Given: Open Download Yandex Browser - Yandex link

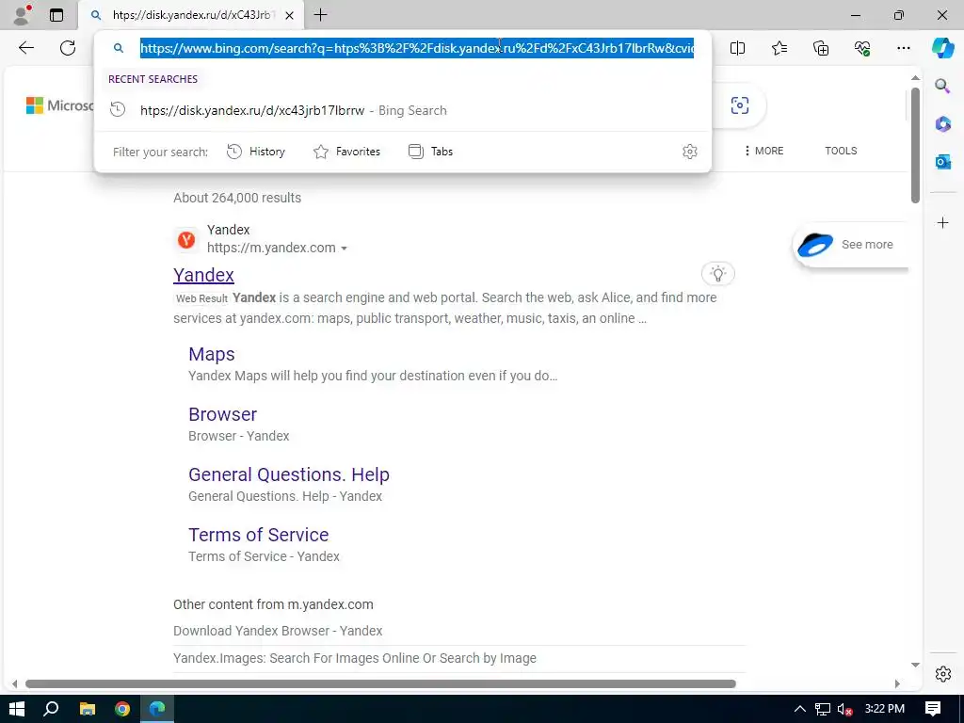Looking at the screenshot, I should [278, 631].
